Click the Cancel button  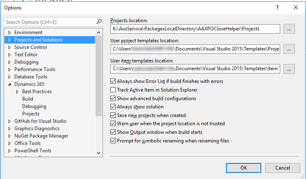282,168
